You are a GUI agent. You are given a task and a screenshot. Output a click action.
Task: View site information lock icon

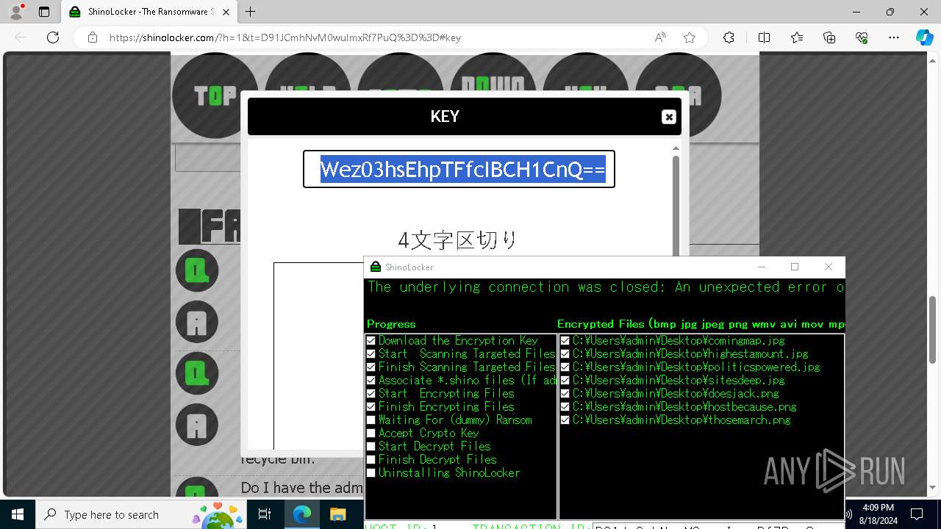(x=93, y=37)
